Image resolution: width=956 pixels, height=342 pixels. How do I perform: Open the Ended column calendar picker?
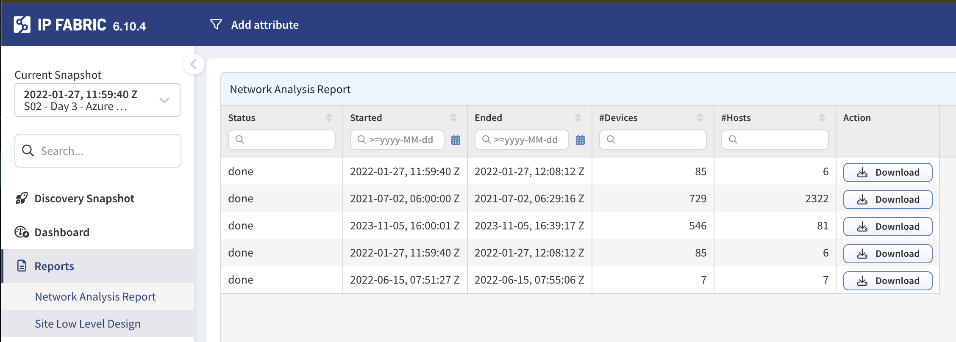coord(580,140)
